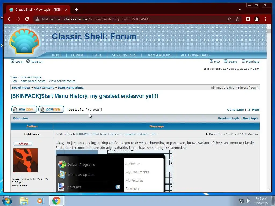Close the Classic Shell View topic tab
This screenshot has height=206, width=275.
point(66,10)
